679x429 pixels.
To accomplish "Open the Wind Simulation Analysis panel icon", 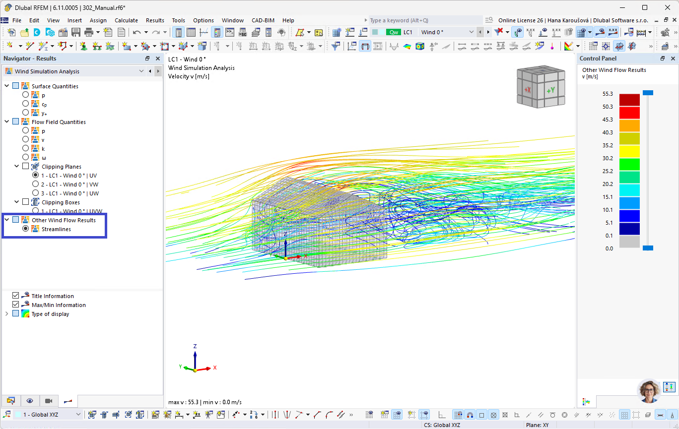I will (8, 71).
